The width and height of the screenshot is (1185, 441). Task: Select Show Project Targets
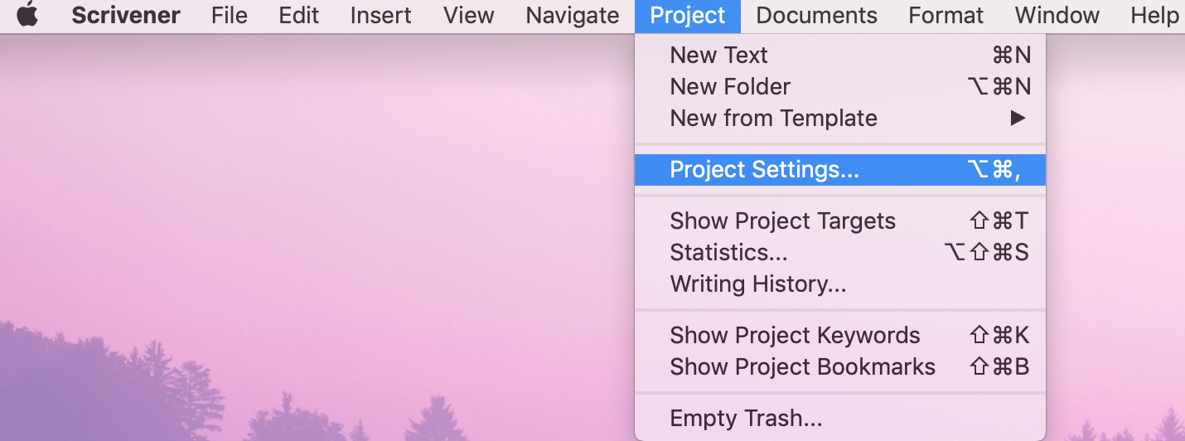coord(782,221)
